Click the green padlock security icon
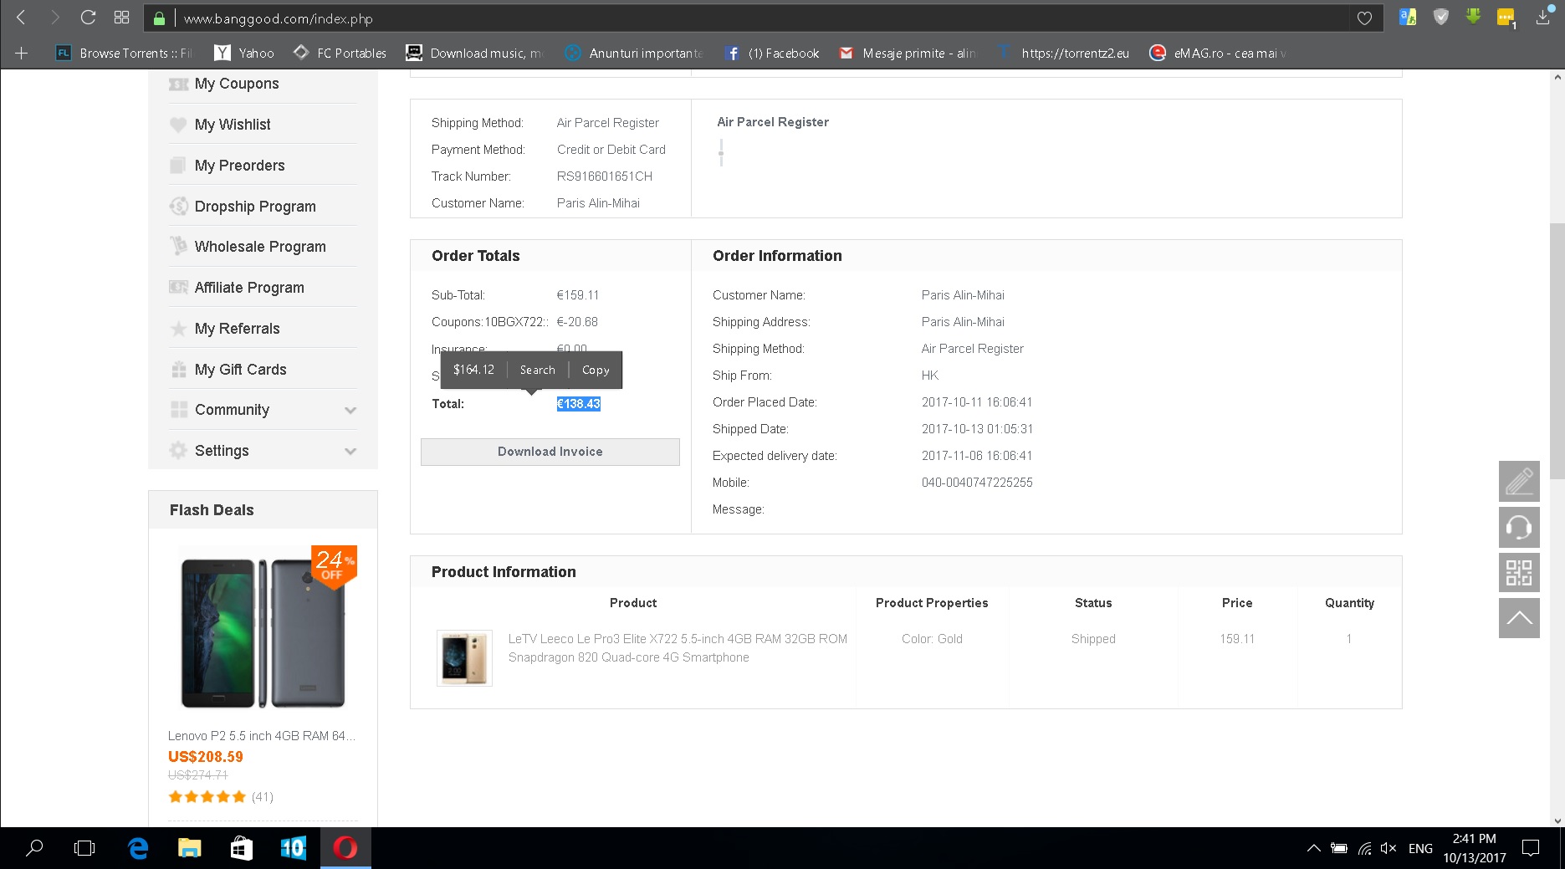 pos(159,18)
